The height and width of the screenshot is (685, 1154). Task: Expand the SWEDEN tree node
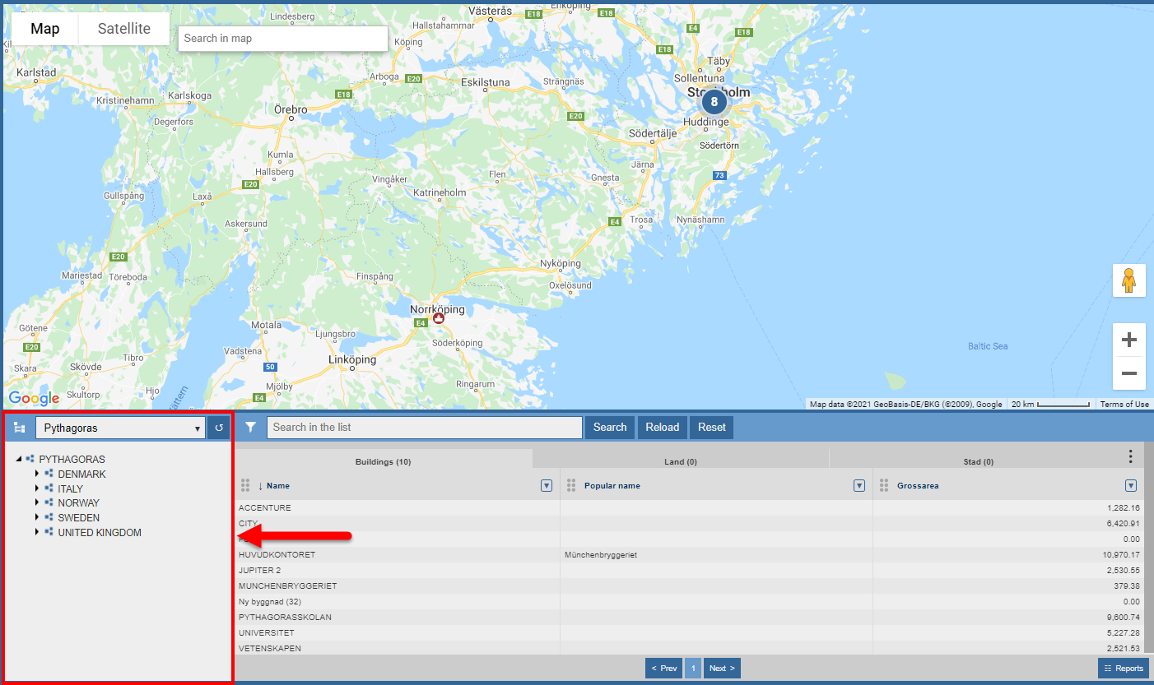click(x=37, y=518)
